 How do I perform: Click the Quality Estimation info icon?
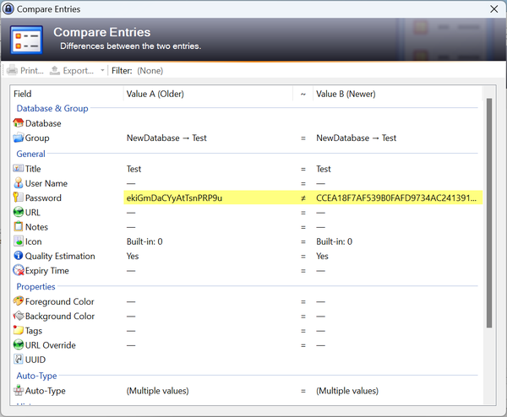19,256
